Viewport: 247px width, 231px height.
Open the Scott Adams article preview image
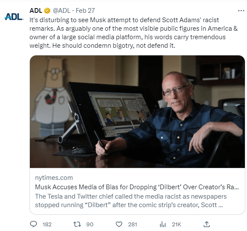[x=137, y=112]
